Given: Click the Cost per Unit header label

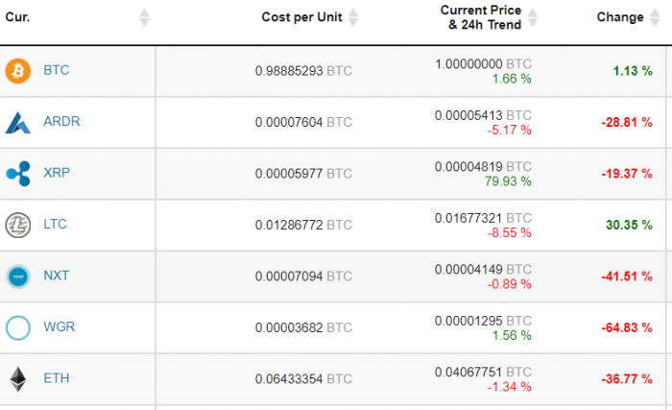Looking at the screenshot, I should [x=301, y=17].
